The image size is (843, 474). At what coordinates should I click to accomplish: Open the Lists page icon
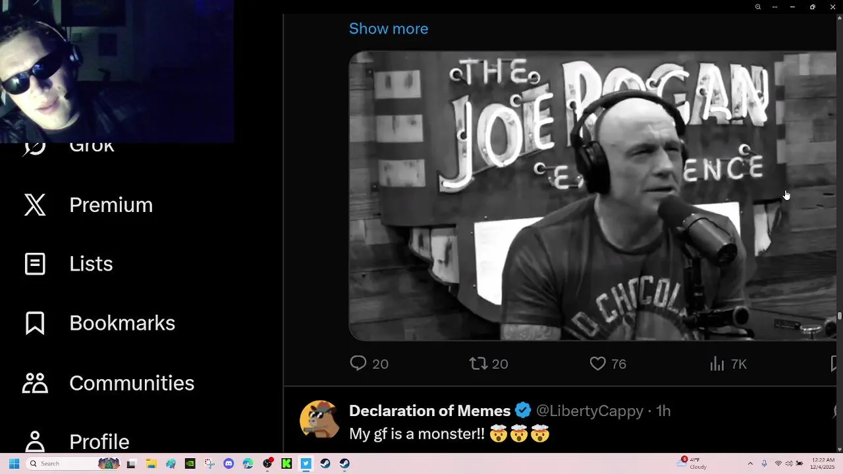pyautogui.click(x=35, y=264)
